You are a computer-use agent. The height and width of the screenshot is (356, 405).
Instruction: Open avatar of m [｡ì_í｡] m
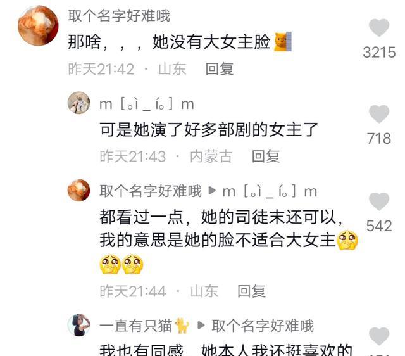78,103
